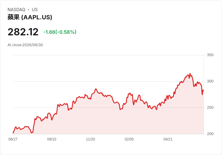Click the -1.66(-0.58%) change text
222x155 pixels.
(60, 32)
